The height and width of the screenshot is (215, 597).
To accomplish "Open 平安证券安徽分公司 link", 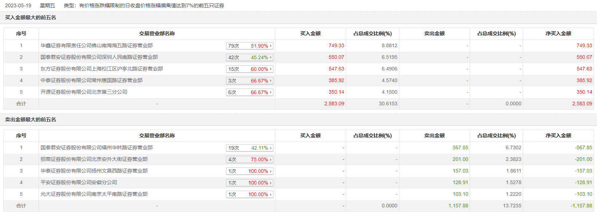I will 79,182.
